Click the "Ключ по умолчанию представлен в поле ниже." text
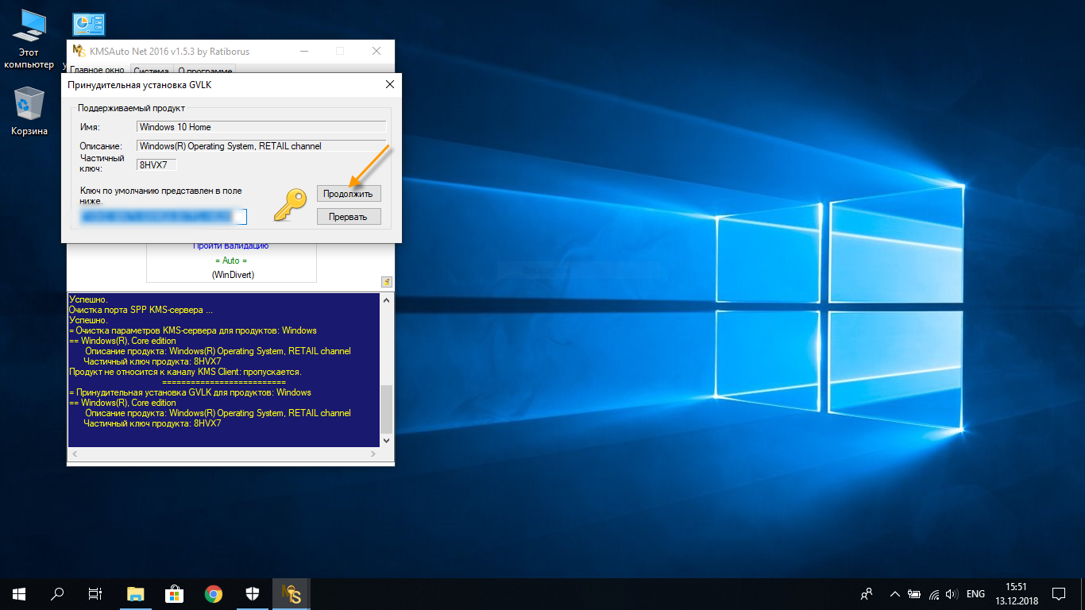Viewport: 1085px width, 610px height. click(x=161, y=195)
